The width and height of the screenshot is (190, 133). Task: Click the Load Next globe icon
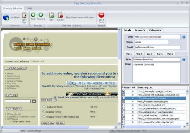pos(6,17)
